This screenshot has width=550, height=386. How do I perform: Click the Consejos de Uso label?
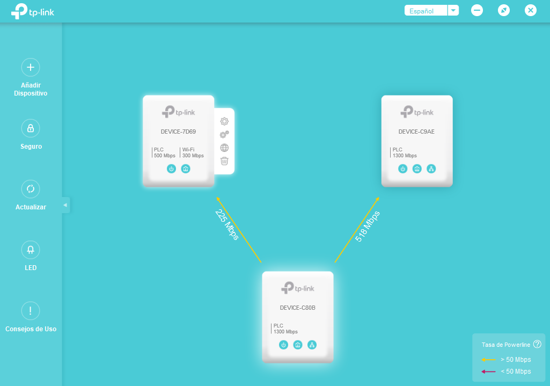(x=31, y=329)
